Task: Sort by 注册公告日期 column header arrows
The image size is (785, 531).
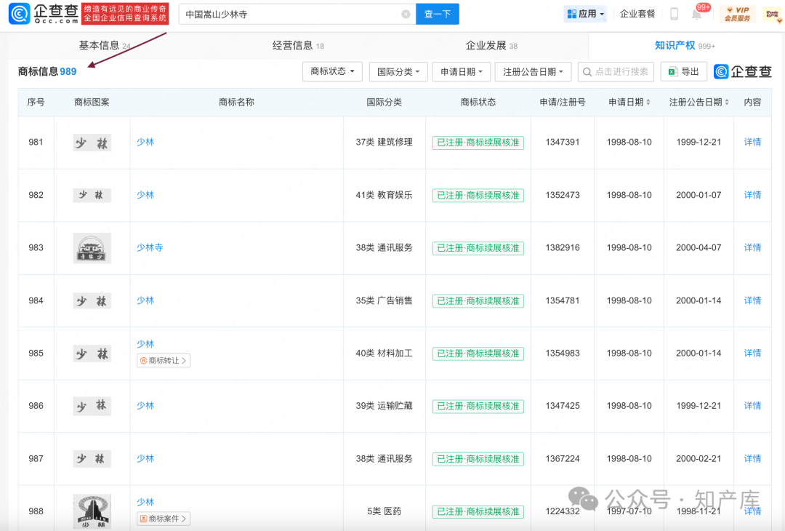Action: (726, 102)
